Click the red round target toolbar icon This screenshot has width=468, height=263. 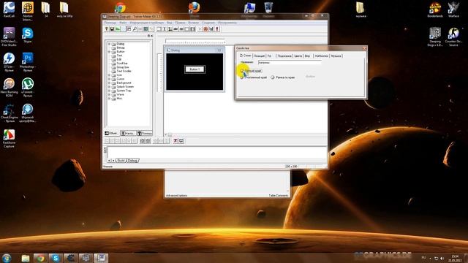pos(205,29)
